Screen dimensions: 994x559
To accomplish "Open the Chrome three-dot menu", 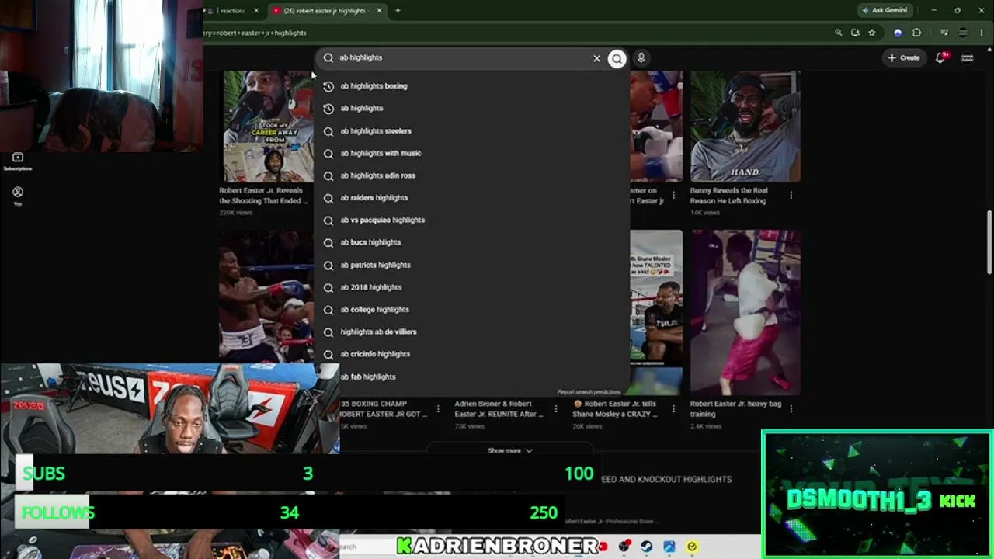I will 982,33.
